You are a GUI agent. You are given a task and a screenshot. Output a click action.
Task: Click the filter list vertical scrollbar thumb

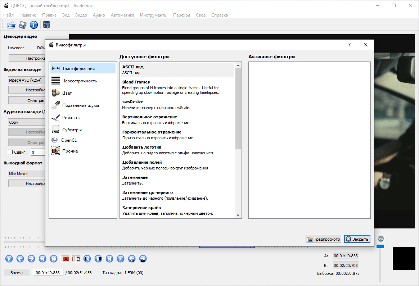point(238,108)
